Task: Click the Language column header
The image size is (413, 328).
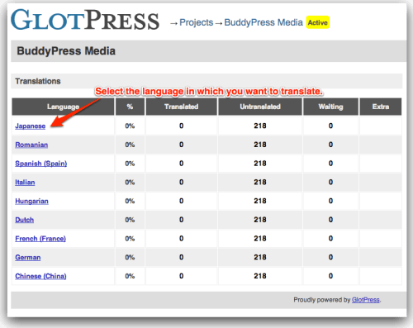Action: (63, 107)
